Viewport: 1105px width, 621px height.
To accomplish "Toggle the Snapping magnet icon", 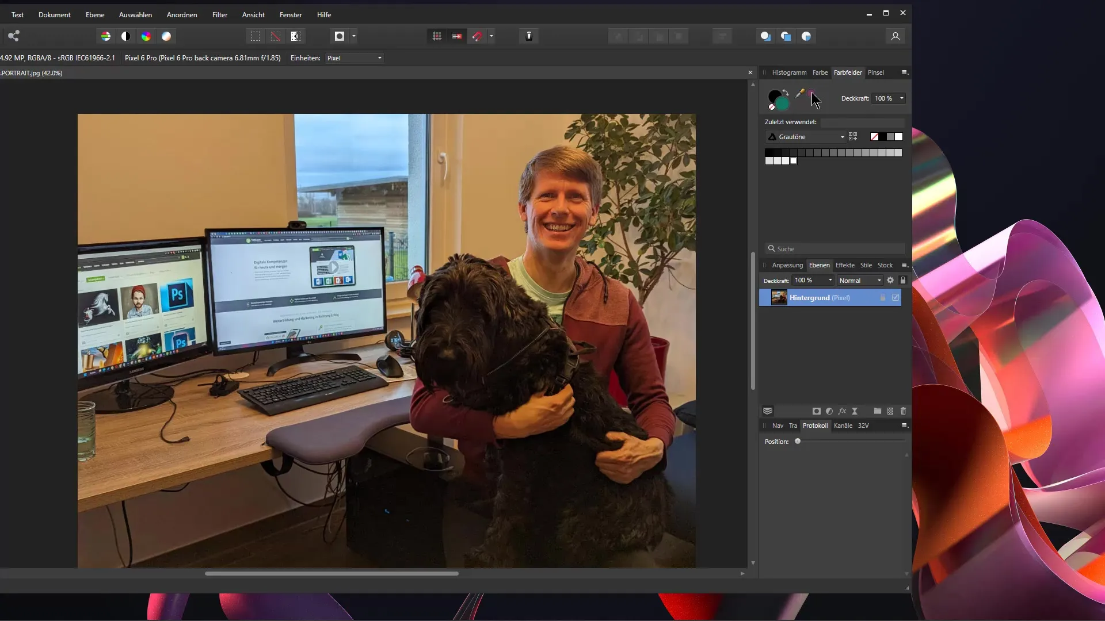I will (x=477, y=36).
